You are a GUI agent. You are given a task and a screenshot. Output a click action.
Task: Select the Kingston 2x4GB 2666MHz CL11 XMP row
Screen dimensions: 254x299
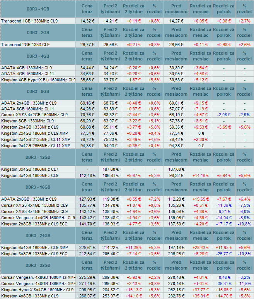point(127,146)
